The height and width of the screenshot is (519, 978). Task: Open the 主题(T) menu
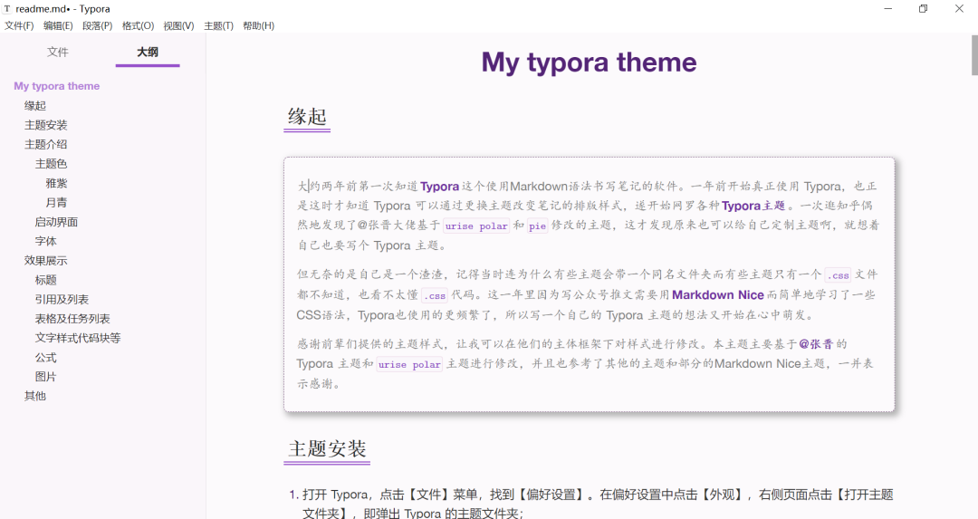[x=218, y=25]
